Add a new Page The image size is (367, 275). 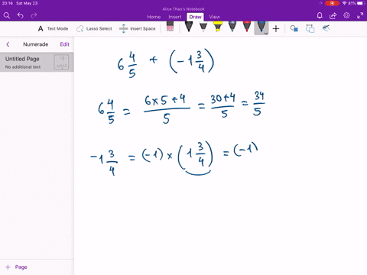tap(16, 267)
